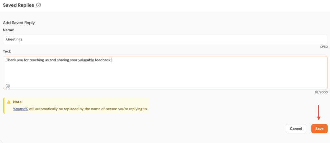This screenshot has width=330, height=143.
Task: Click the 62/2000 character counter
Action: (321, 92)
